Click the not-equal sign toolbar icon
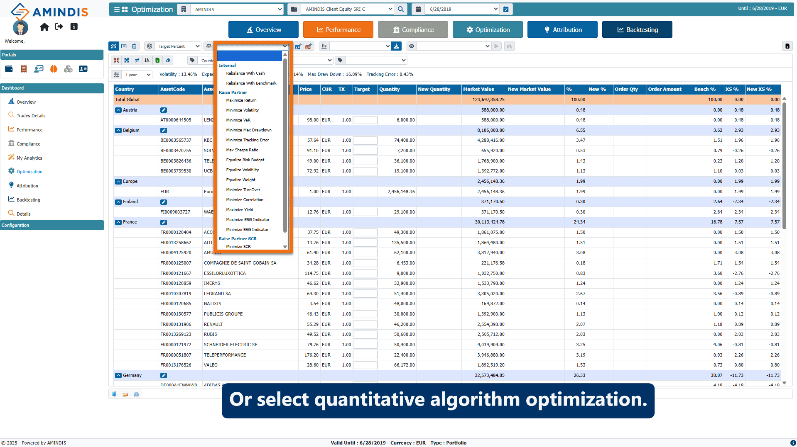Image resolution: width=797 pixels, height=447 pixels. pos(137,61)
